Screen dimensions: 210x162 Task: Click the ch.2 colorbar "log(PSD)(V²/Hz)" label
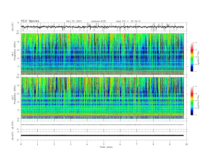click(x=198, y=102)
